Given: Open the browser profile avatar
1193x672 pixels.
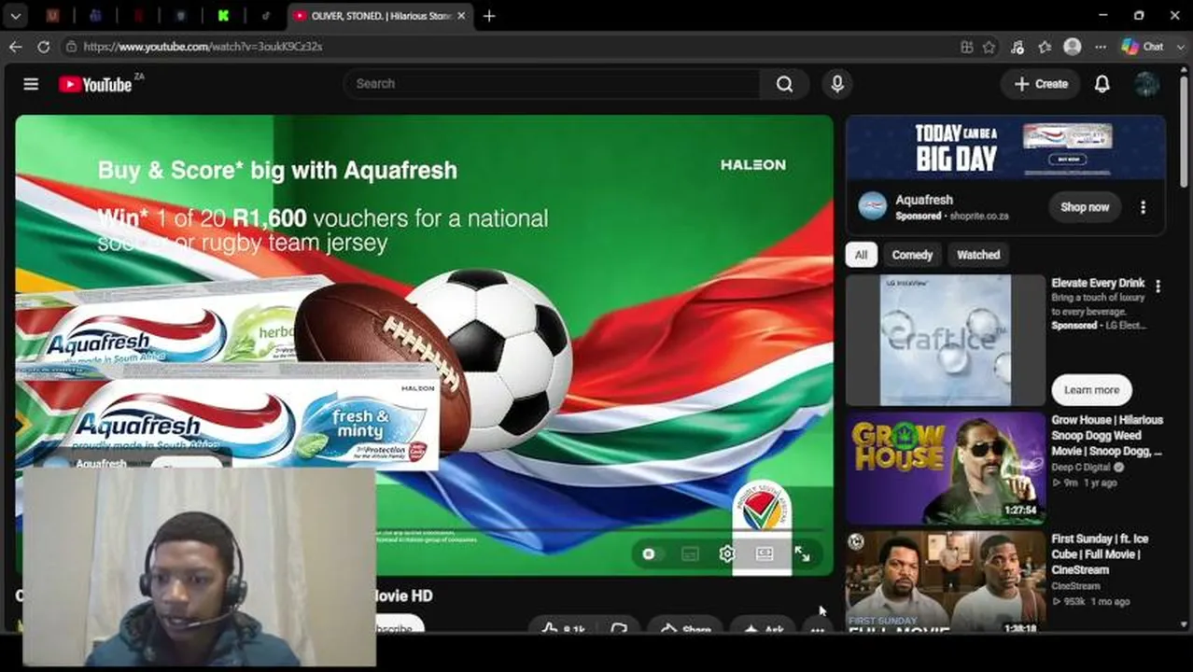Looking at the screenshot, I should tap(1073, 47).
